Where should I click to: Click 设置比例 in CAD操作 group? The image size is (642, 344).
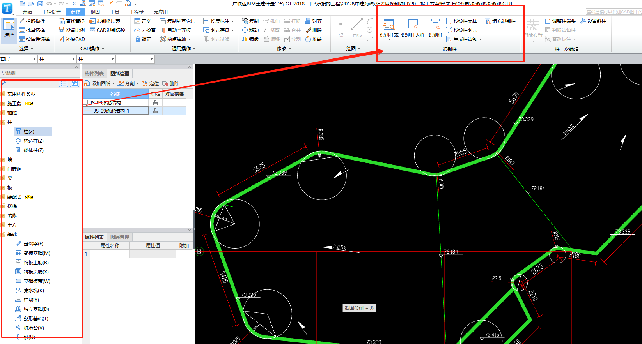point(72,30)
